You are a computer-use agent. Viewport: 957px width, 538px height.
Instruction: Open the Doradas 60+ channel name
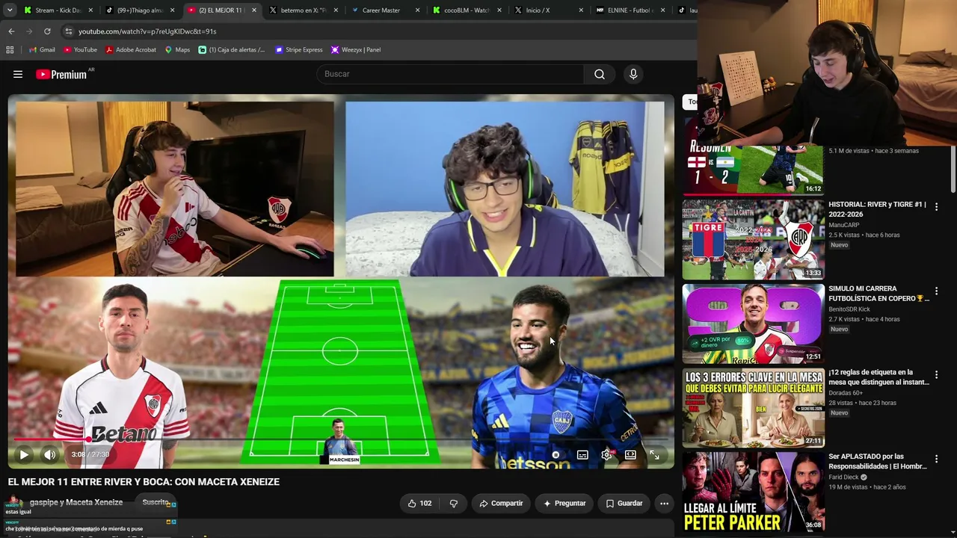(846, 393)
